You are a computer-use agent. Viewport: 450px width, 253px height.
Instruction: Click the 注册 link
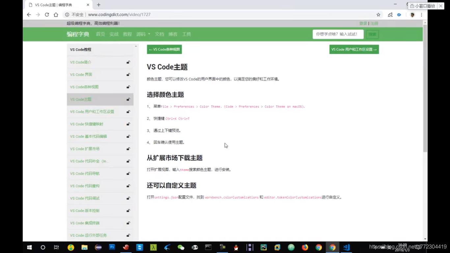(374, 23)
